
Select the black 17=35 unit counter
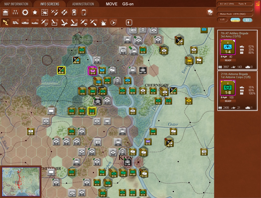[98, 101]
